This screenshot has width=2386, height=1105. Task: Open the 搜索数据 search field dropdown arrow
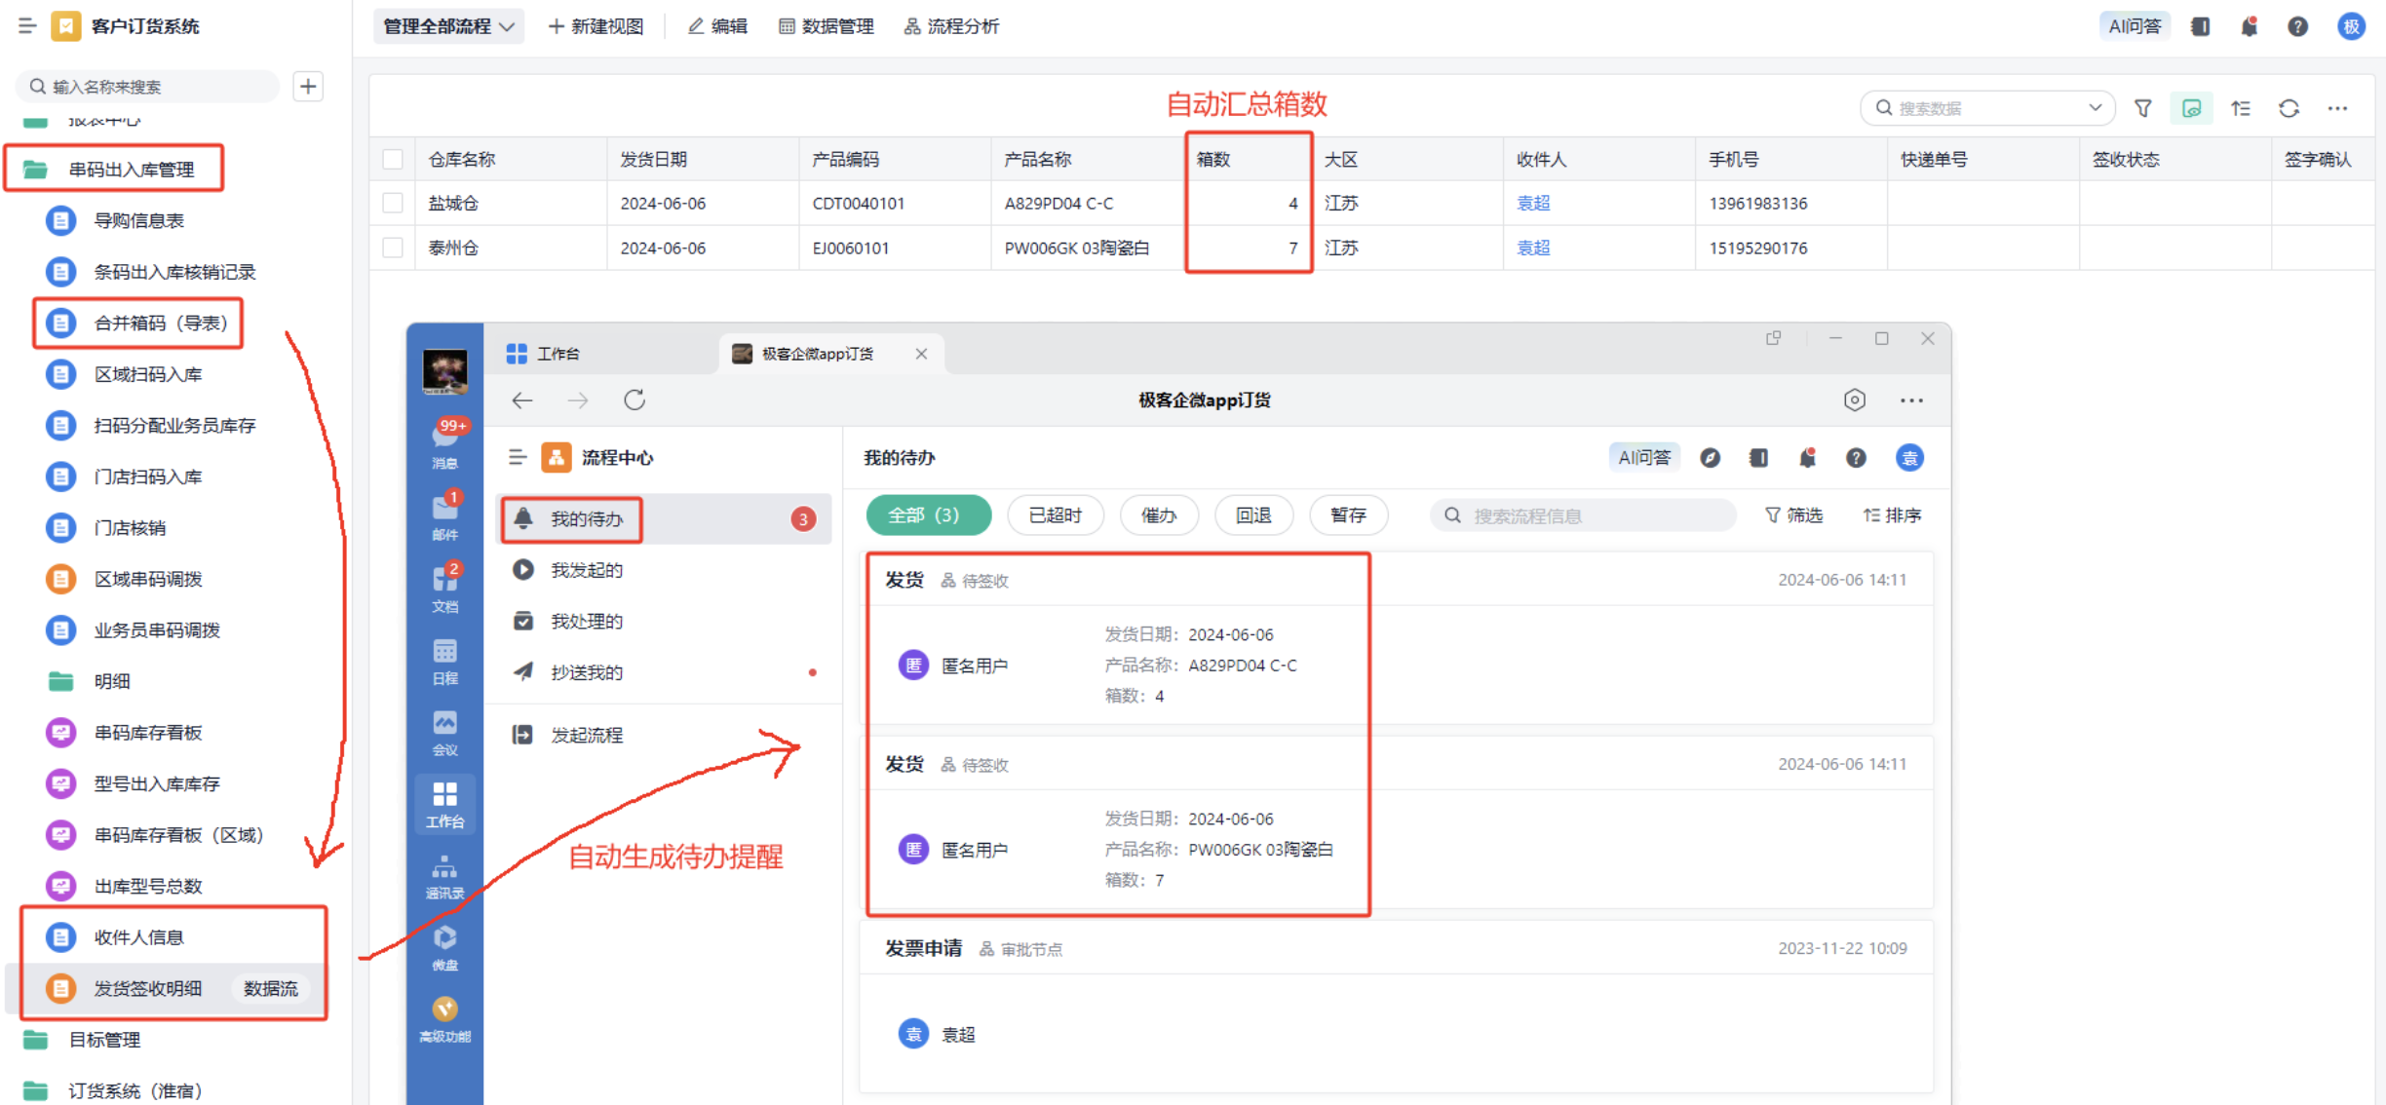2095,108
